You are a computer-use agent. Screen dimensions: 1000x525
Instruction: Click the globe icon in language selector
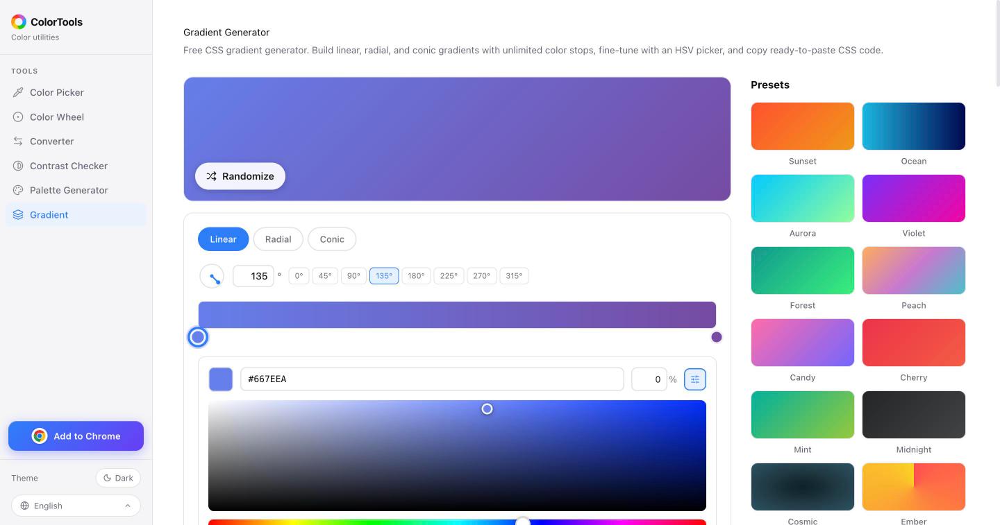click(25, 506)
